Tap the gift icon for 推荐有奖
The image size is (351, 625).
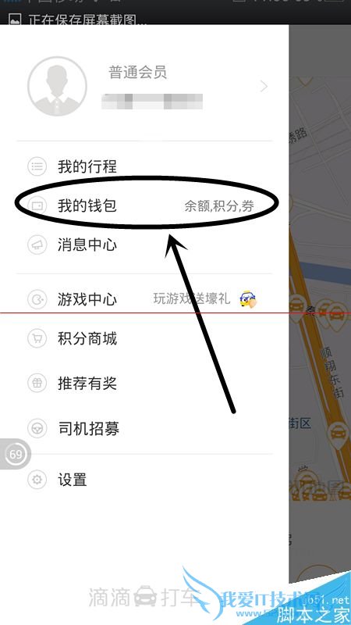tap(37, 384)
